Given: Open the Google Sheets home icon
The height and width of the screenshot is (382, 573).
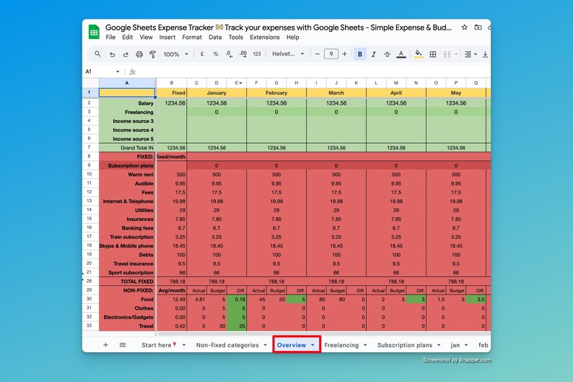Looking at the screenshot, I should pos(94,32).
